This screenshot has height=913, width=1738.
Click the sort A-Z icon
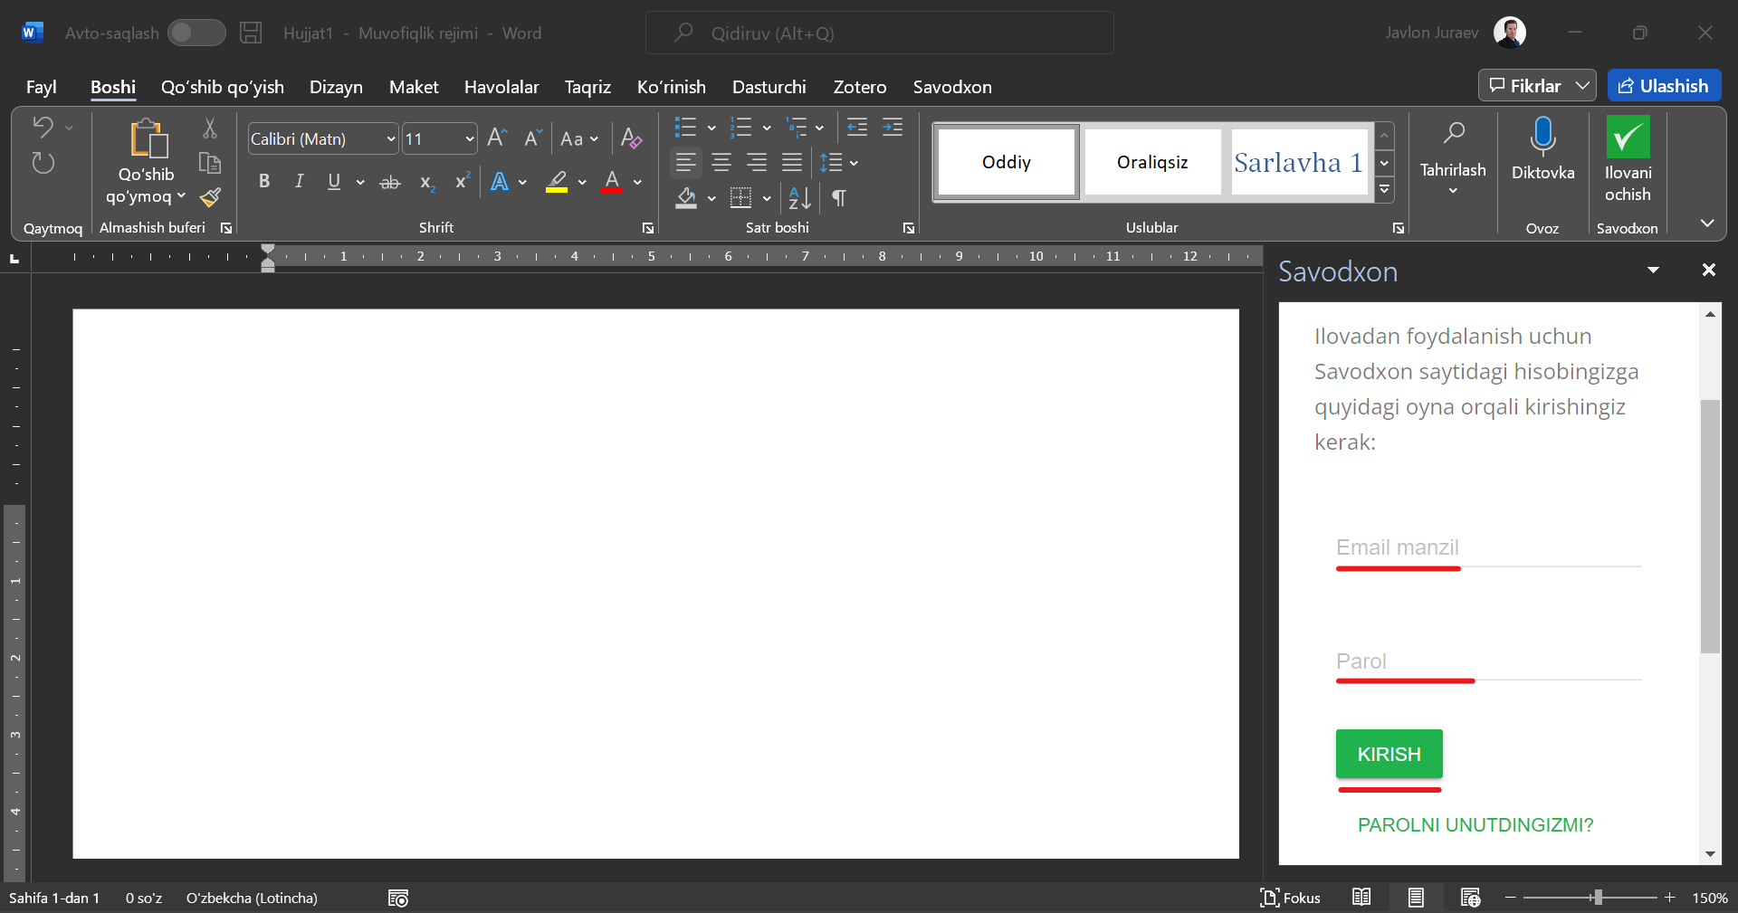799,198
